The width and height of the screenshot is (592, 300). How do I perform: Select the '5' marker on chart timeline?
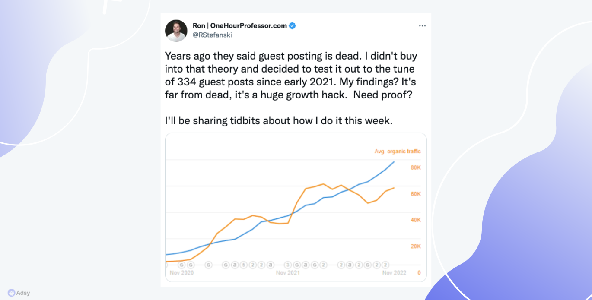click(244, 265)
